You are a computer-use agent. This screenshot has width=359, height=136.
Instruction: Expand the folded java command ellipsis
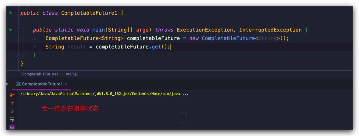pyautogui.click(x=185, y=94)
